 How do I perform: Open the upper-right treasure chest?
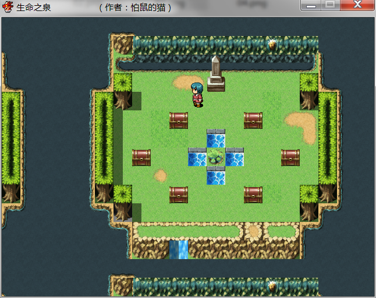[x=253, y=121]
